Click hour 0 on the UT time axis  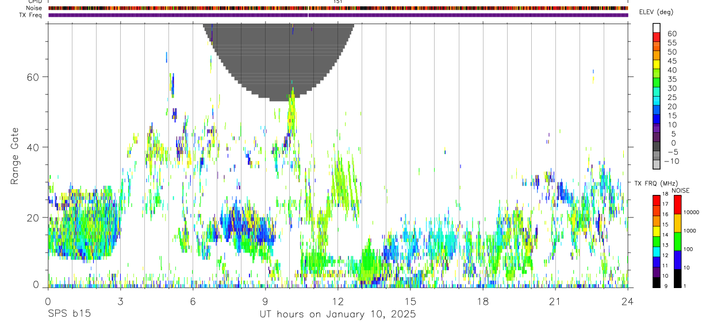[48, 301]
